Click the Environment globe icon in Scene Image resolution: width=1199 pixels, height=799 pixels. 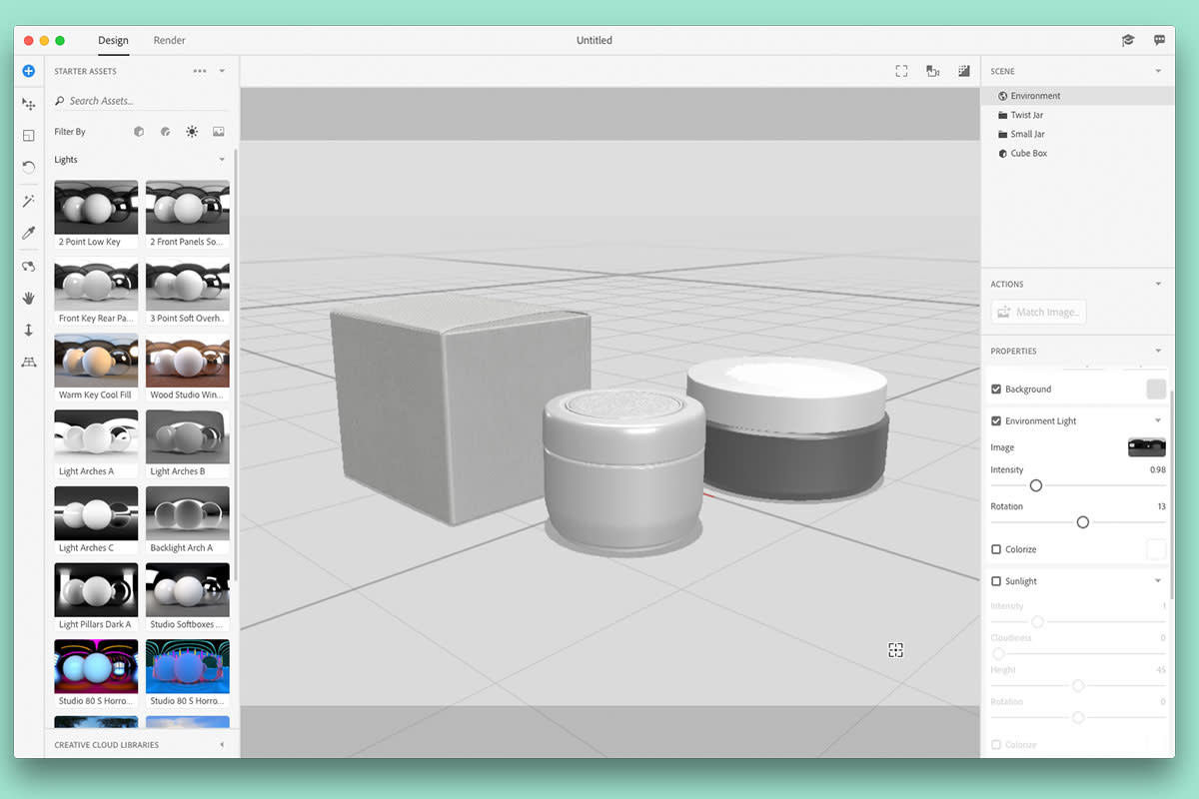(x=1003, y=96)
